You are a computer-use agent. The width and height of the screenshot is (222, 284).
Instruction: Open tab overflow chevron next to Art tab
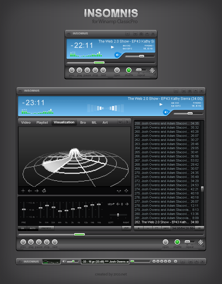[120, 122]
